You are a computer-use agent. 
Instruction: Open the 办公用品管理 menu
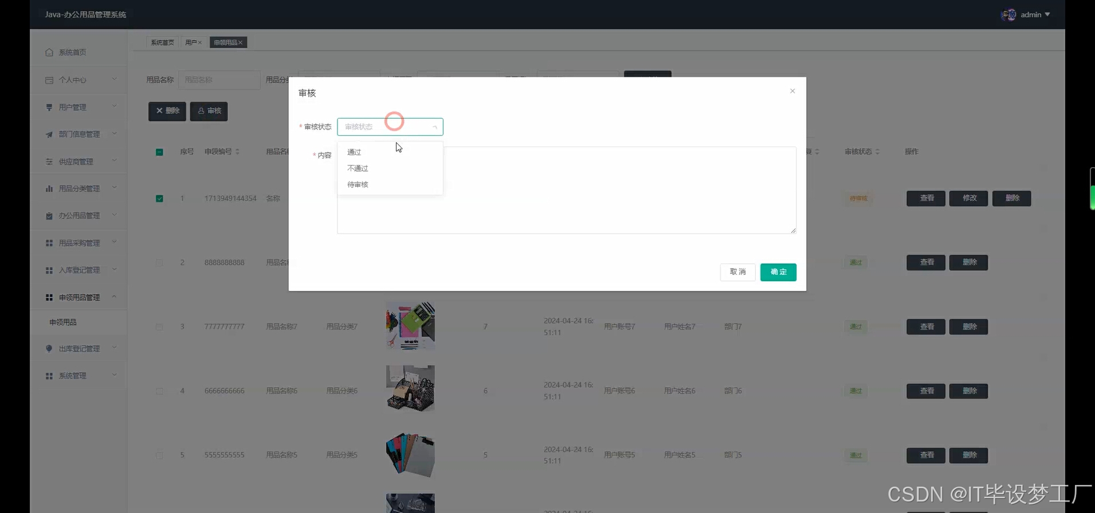click(x=79, y=216)
